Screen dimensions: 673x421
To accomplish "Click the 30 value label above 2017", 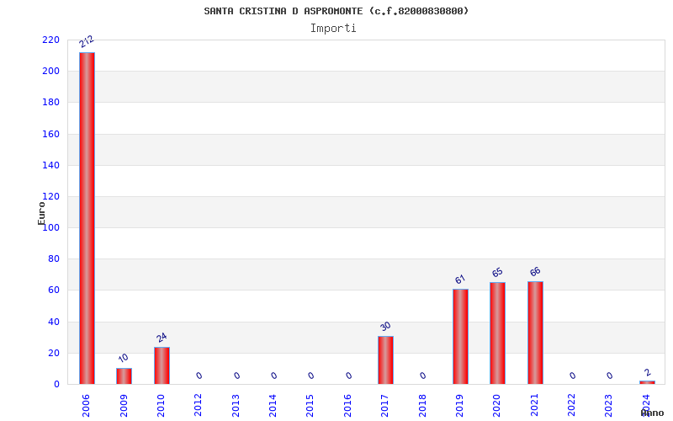I will [385, 326].
